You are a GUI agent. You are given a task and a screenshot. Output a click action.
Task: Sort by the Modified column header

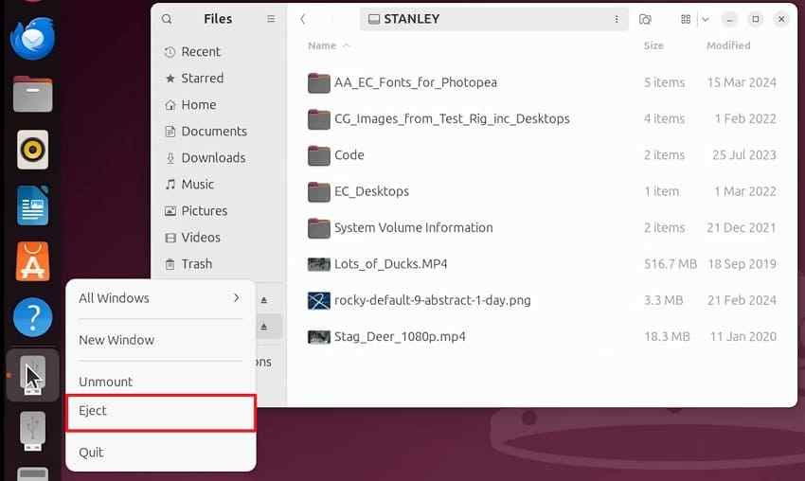(x=728, y=45)
